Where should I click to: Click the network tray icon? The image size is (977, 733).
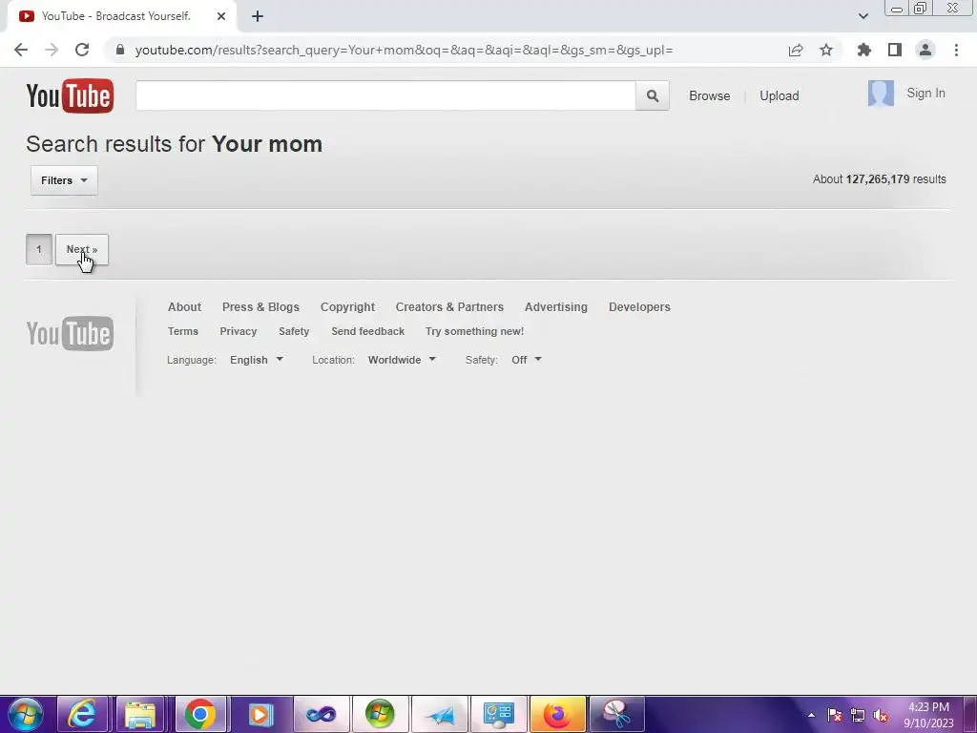(x=858, y=715)
